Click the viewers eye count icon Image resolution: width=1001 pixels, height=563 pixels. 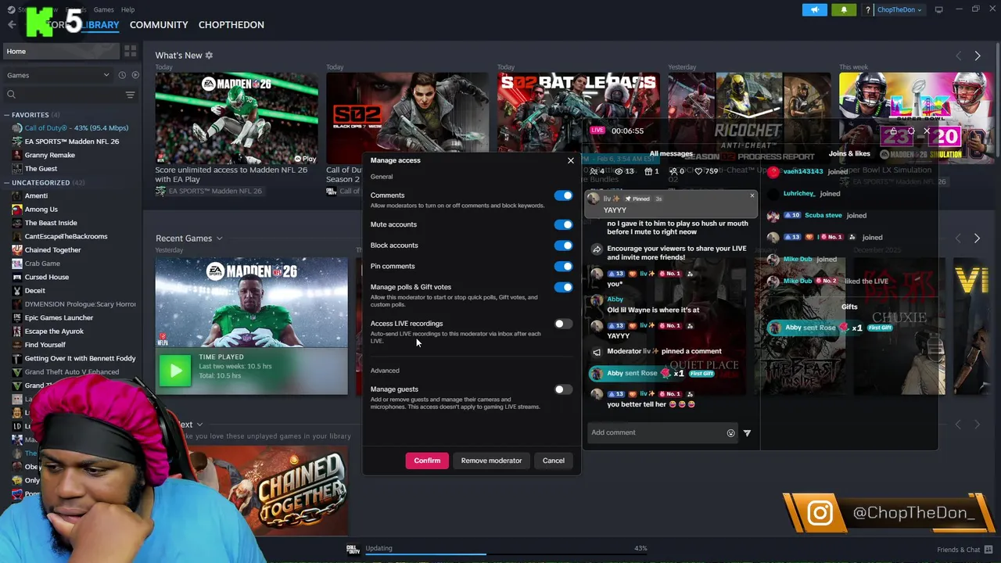point(619,171)
